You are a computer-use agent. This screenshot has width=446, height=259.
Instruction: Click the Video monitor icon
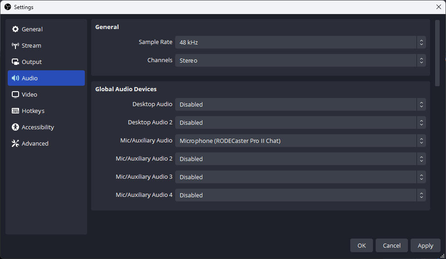click(x=15, y=94)
